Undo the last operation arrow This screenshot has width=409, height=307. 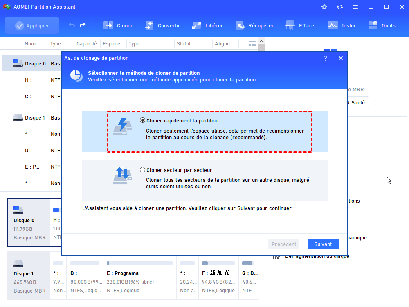72,25
